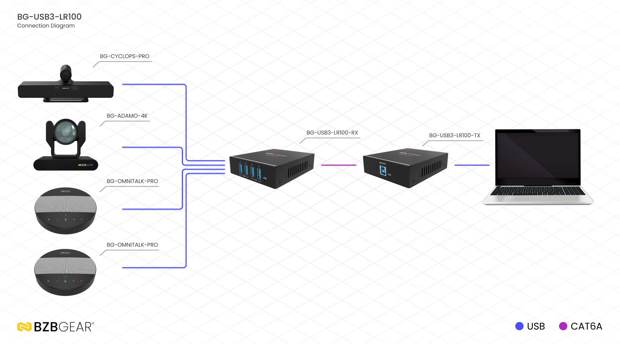Click the blue USB cable from transmitter to laptop

(472, 165)
